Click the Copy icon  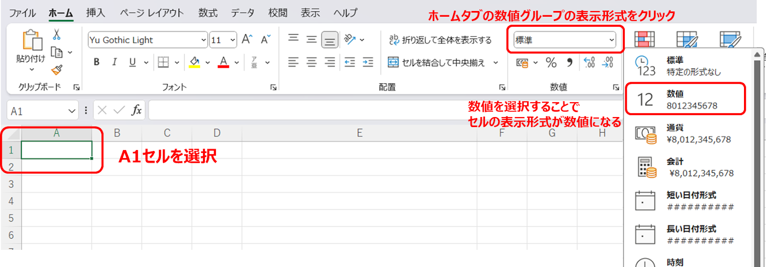tap(57, 52)
